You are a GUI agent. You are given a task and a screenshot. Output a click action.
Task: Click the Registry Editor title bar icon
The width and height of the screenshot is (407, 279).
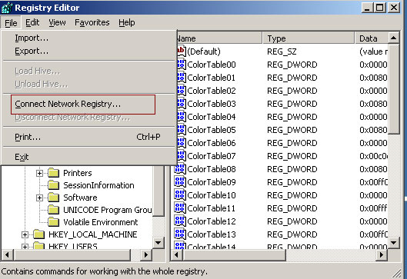point(6,8)
